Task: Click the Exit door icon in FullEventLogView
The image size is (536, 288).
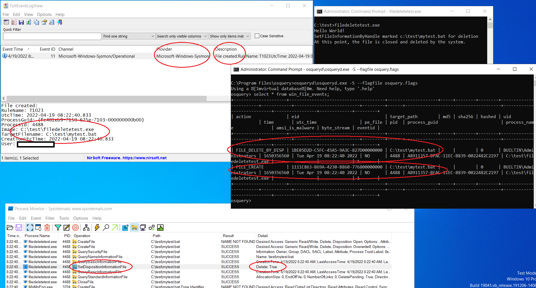Action: (59, 22)
